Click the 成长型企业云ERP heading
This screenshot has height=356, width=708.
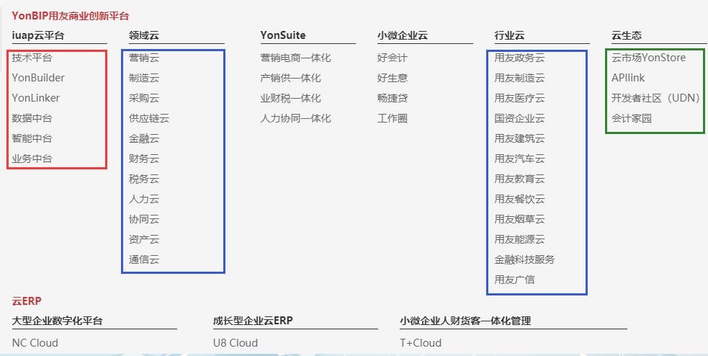pos(253,321)
